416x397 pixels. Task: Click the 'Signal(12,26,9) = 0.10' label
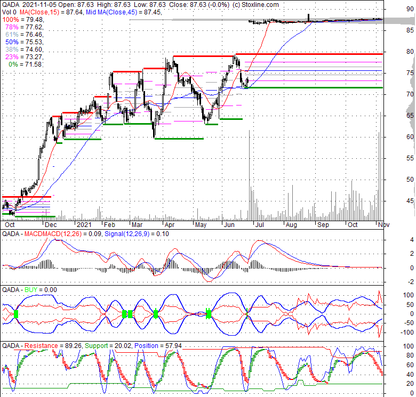[137, 234]
